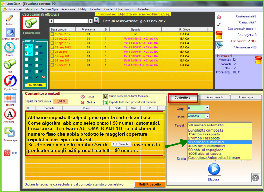Check the FI wheel checkbox

[26, 59]
